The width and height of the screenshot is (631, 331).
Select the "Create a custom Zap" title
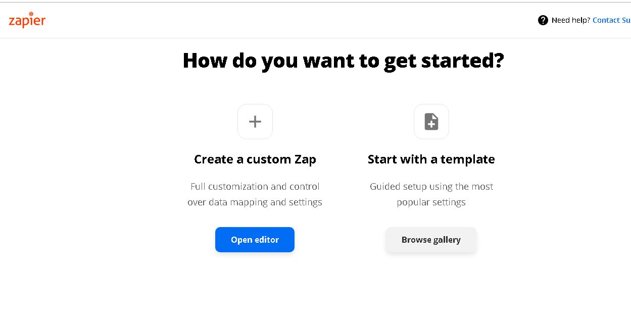[255, 159]
